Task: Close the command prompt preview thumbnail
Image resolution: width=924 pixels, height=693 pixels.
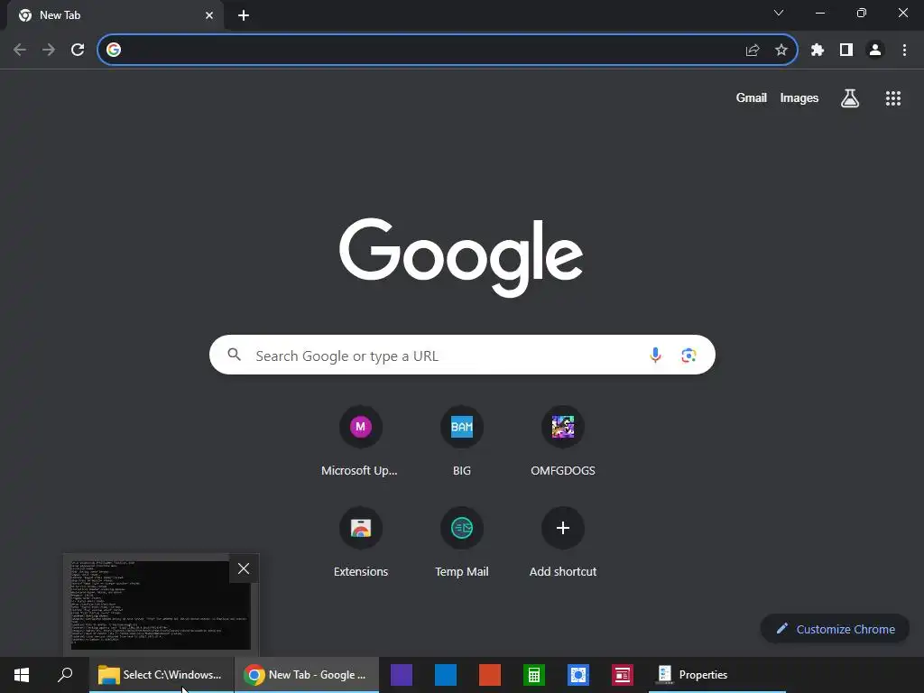Action: pyautogui.click(x=244, y=568)
